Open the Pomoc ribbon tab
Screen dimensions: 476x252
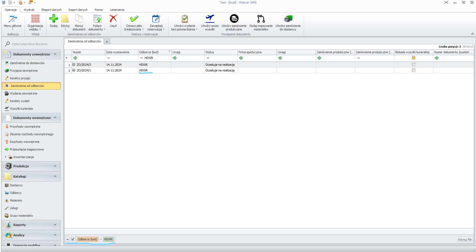pyautogui.click(x=99, y=10)
